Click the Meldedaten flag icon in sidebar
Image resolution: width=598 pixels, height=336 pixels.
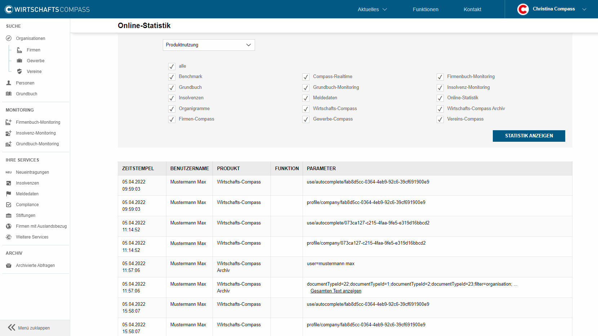pyautogui.click(x=9, y=194)
